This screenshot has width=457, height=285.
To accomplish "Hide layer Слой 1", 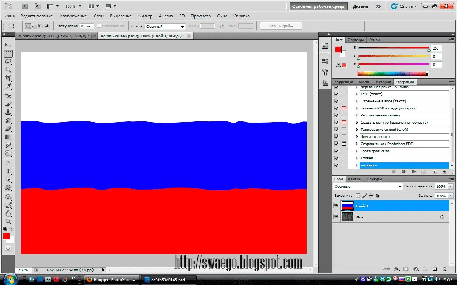I will click(336, 206).
